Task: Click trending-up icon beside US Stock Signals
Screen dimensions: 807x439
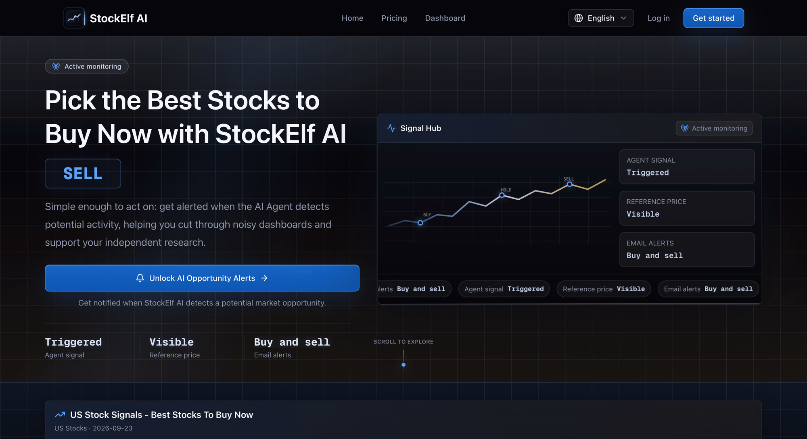Action: (x=60, y=415)
